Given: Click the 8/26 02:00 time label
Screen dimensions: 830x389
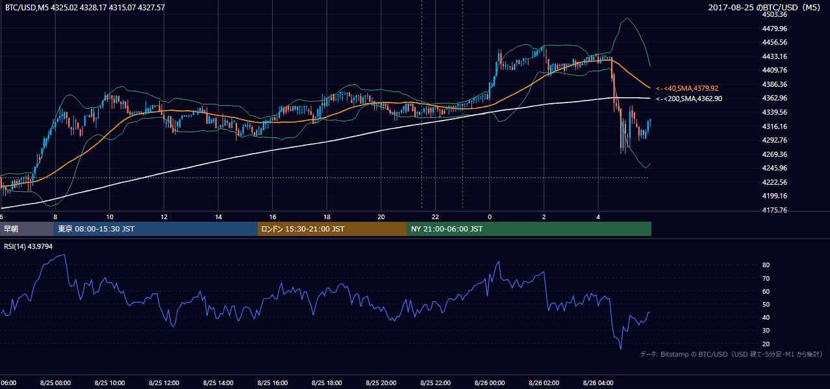Looking at the screenshot, I should 544,383.
